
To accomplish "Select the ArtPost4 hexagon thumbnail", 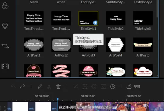I will coord(116,45).
